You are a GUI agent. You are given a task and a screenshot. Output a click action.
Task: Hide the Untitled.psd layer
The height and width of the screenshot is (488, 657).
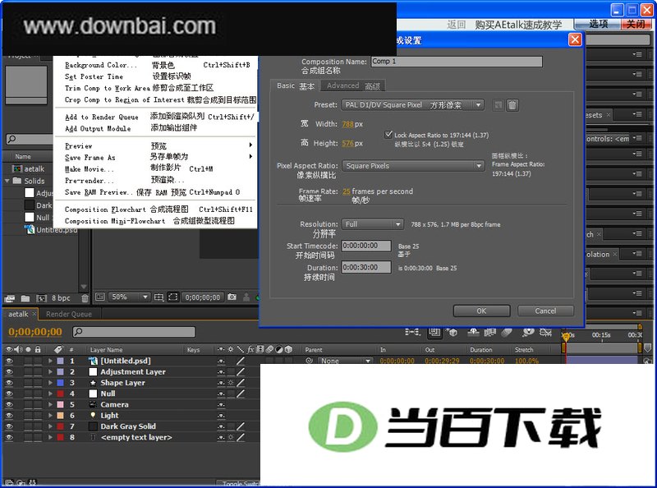[9, 361]
